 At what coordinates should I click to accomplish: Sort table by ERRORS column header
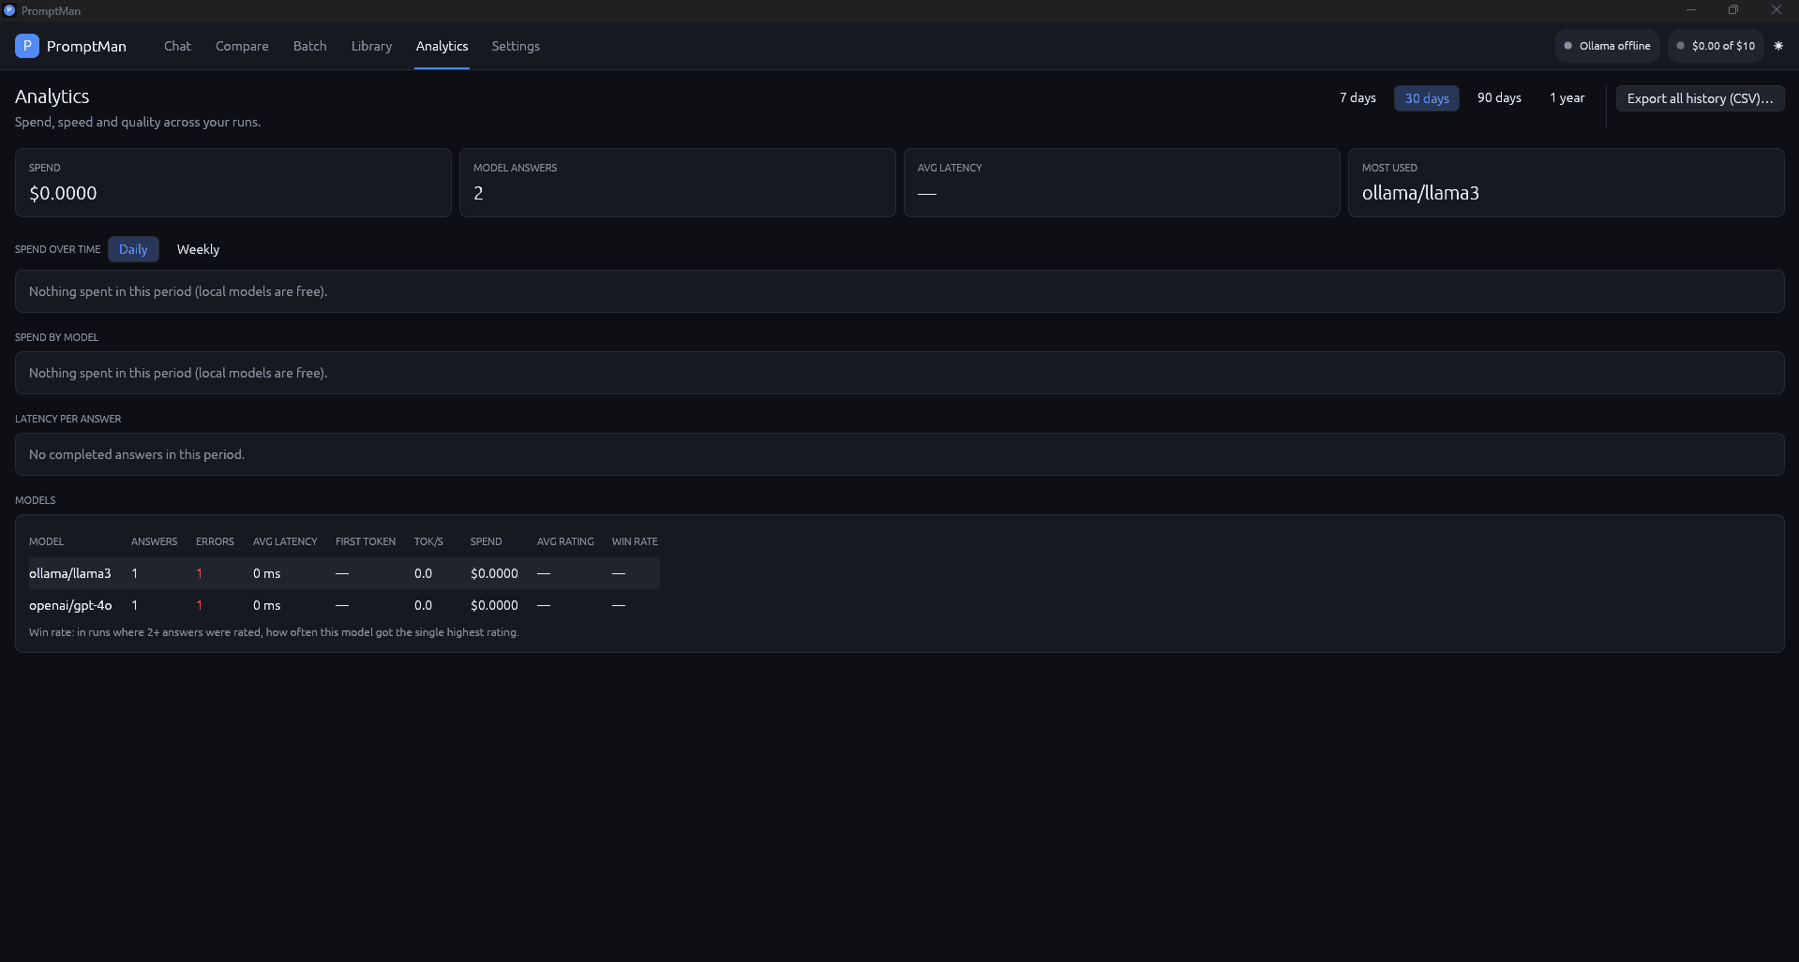click(215, 541)
